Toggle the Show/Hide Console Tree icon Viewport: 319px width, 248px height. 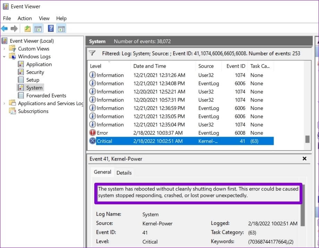pos(38,29)
